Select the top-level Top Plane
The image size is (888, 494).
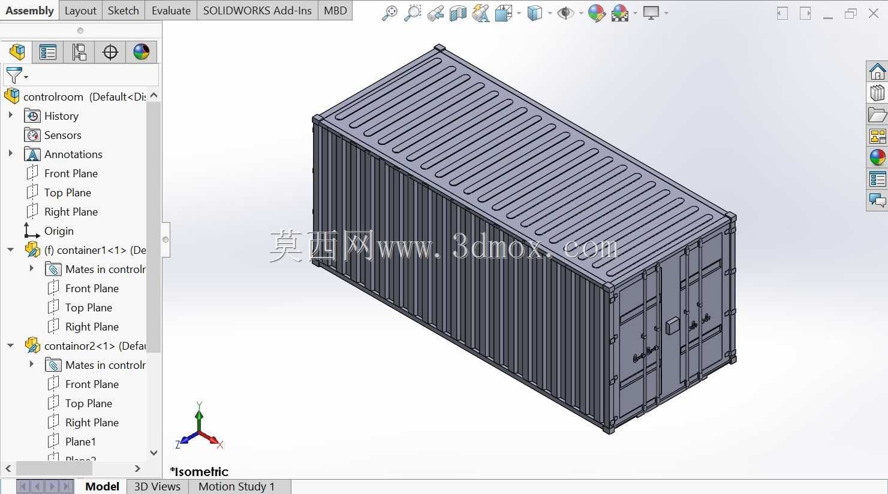coord(59,192)
